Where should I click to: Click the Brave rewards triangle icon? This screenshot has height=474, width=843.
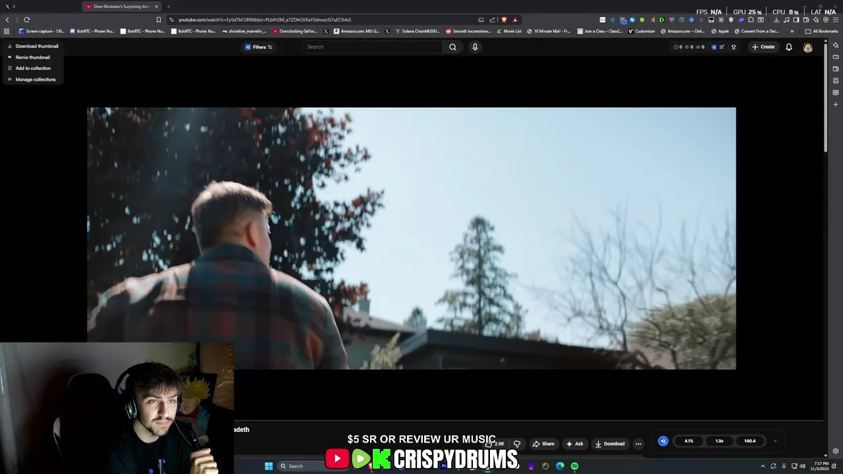[515, 20]
